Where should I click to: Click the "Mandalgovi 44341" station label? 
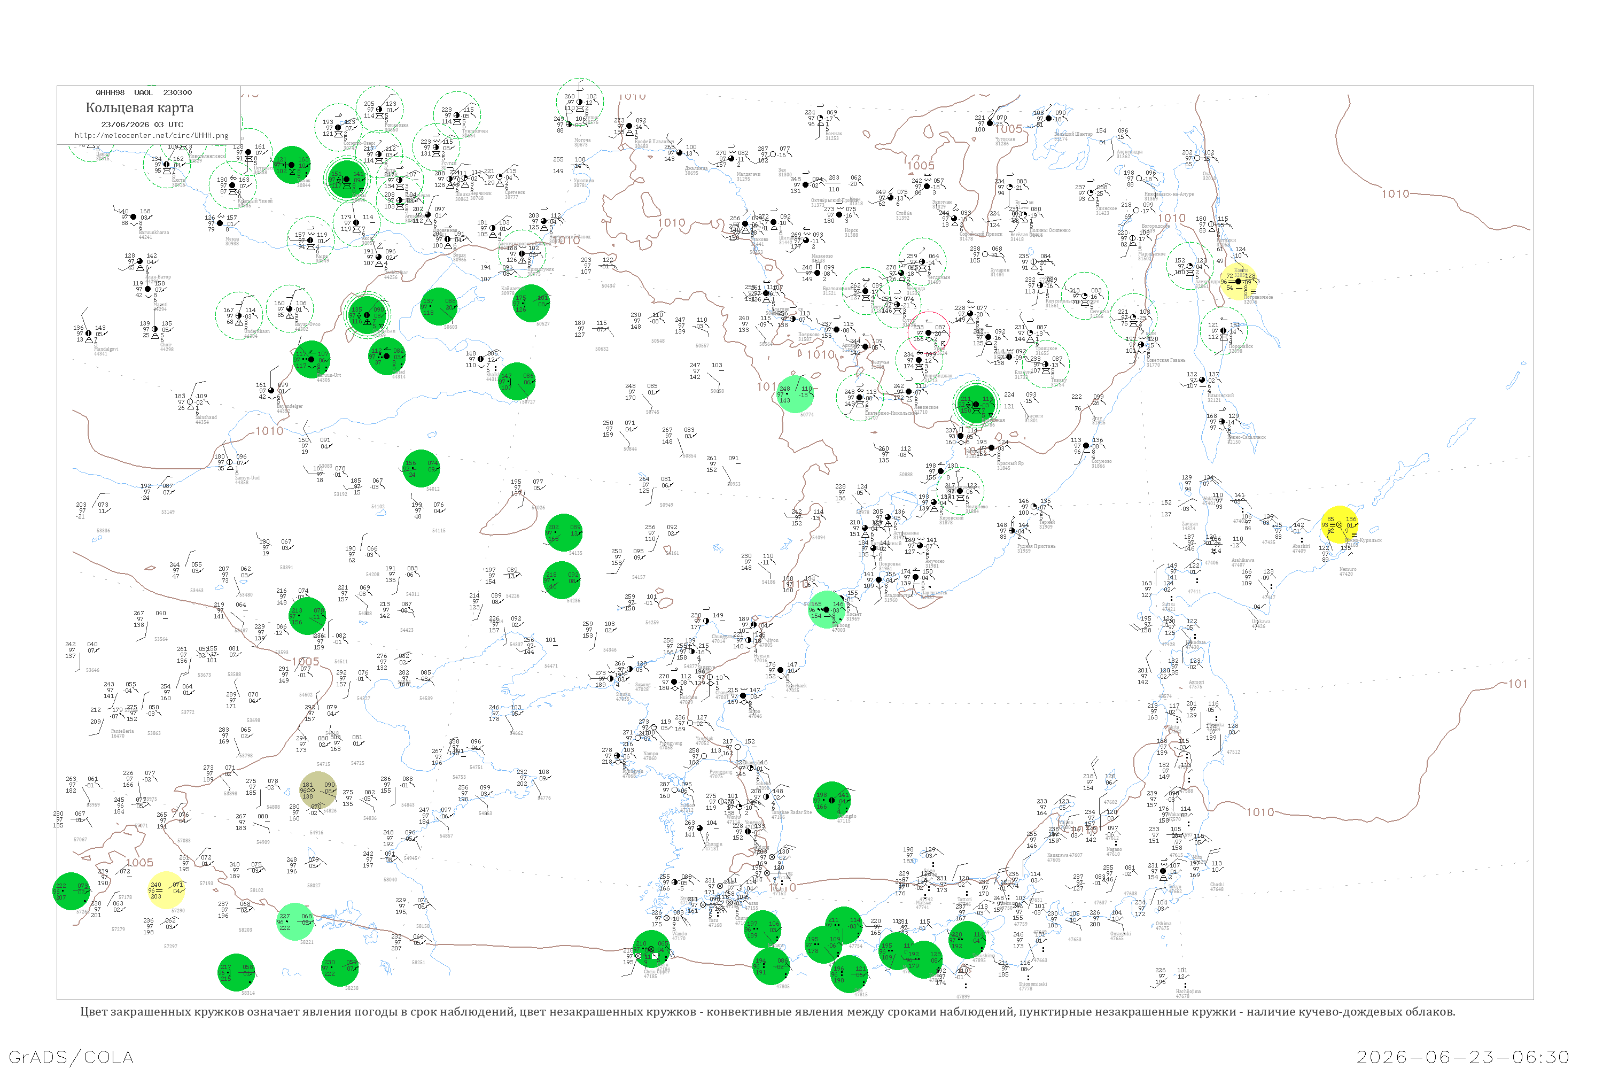106,351
